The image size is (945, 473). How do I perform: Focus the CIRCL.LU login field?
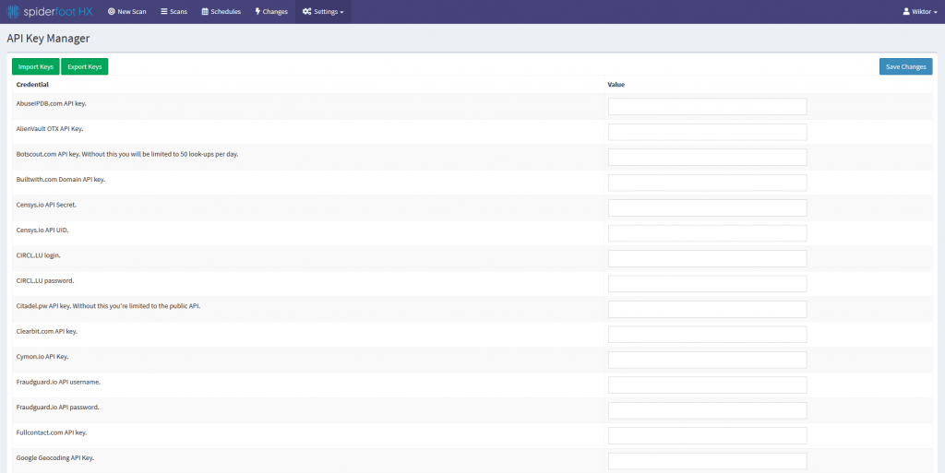pos(707,258)
